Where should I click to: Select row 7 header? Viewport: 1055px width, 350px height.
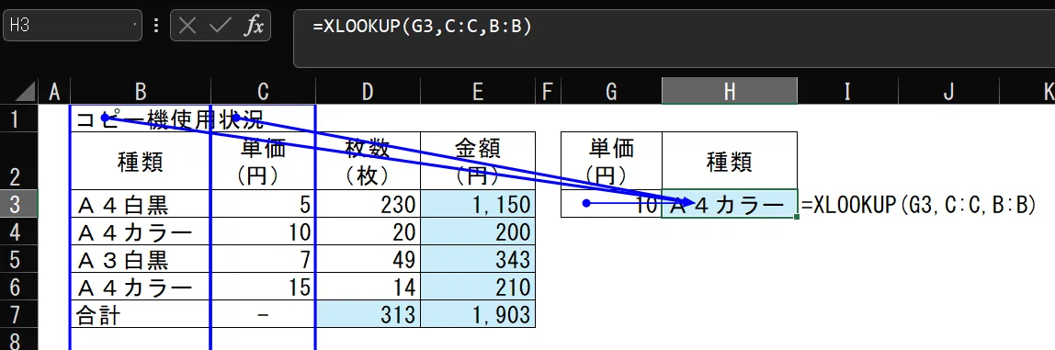click(x=18, y=313)
